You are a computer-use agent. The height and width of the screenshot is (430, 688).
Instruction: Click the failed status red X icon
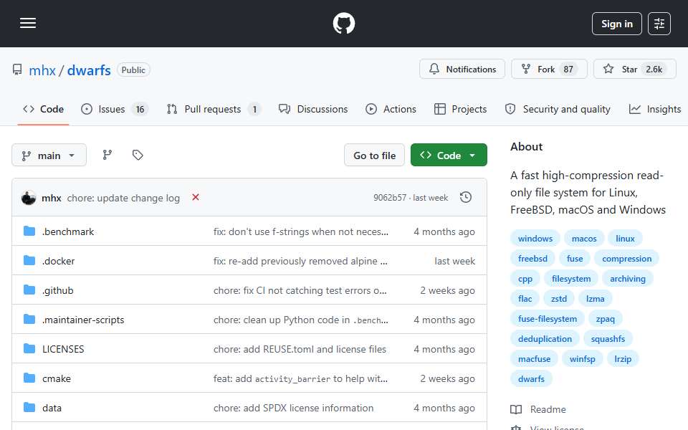coord(196,198)
